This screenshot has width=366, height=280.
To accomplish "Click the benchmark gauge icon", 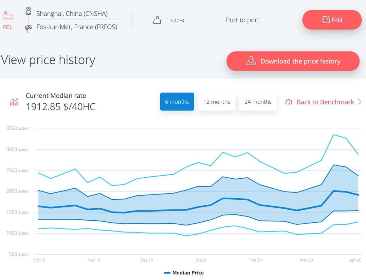I will click(x=289, y=102).
